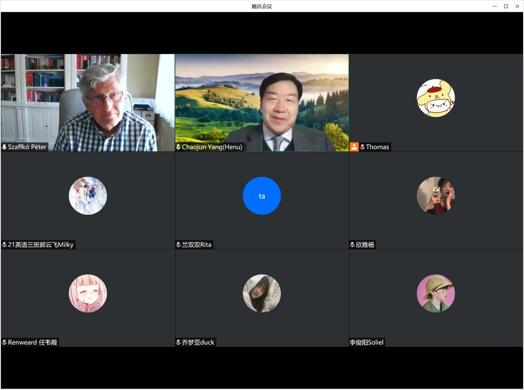Click Thomas's yellow cartoon dog avatar
This screenshot has width=524, height=390.
point(435,98)
